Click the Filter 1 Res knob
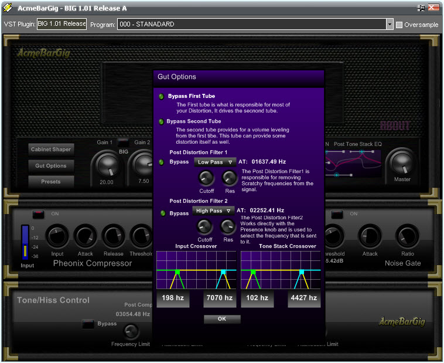Viewport: 444px width, 363px height. click(x=229, y=178)
